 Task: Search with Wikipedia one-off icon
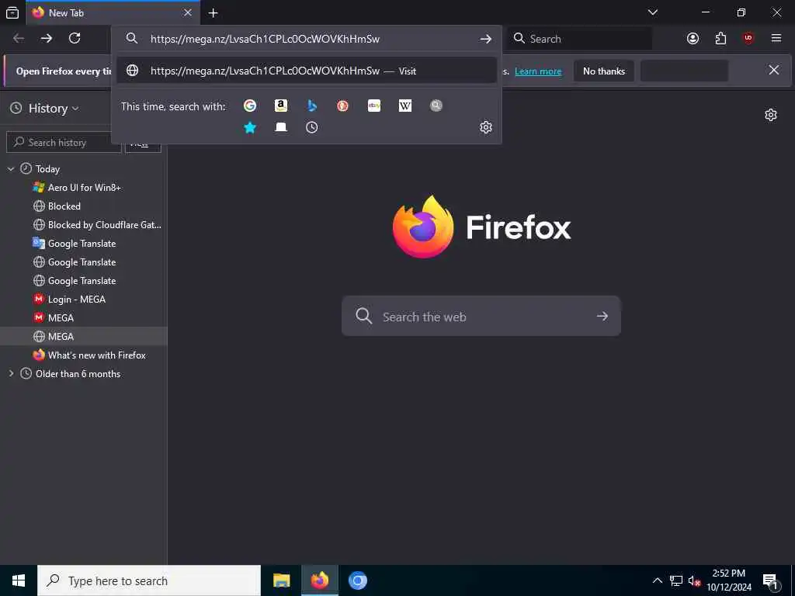[405, 106]
